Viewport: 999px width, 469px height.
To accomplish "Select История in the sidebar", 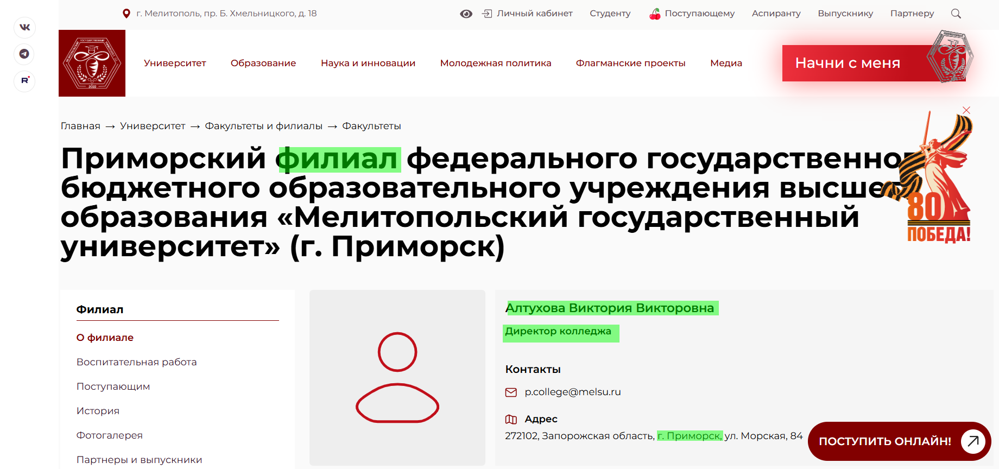I will coord(98,411).
